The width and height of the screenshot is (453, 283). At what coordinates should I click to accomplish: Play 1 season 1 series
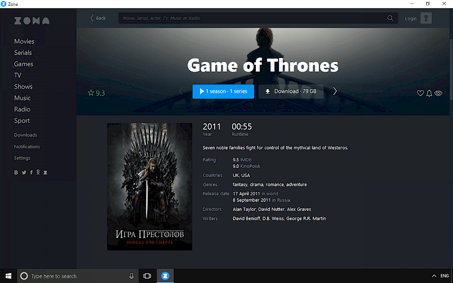(x=223, y=91)
